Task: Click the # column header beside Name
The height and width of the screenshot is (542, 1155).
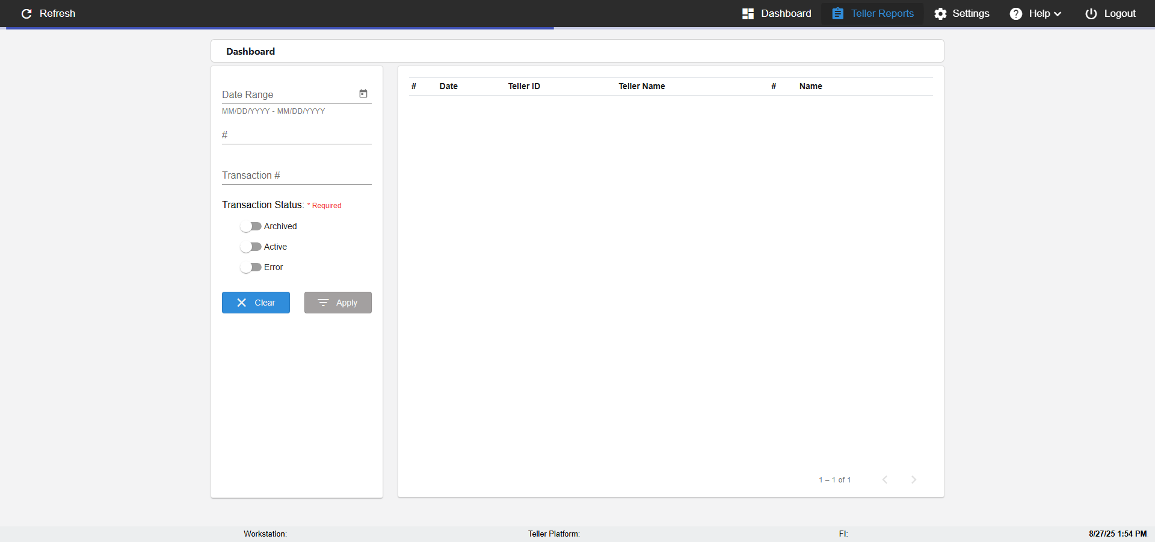Action: 774,86
